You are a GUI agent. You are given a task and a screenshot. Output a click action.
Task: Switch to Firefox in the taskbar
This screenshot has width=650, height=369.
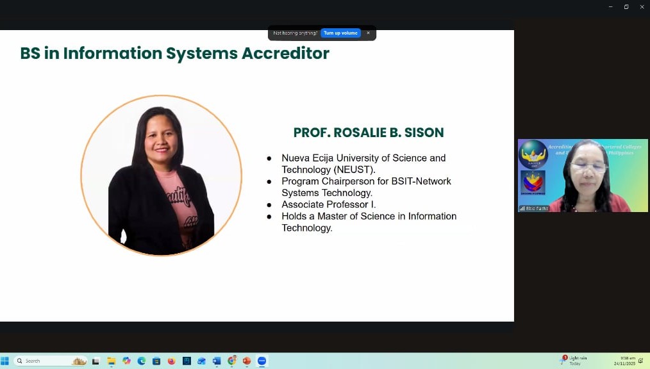(x=171, y=361)
